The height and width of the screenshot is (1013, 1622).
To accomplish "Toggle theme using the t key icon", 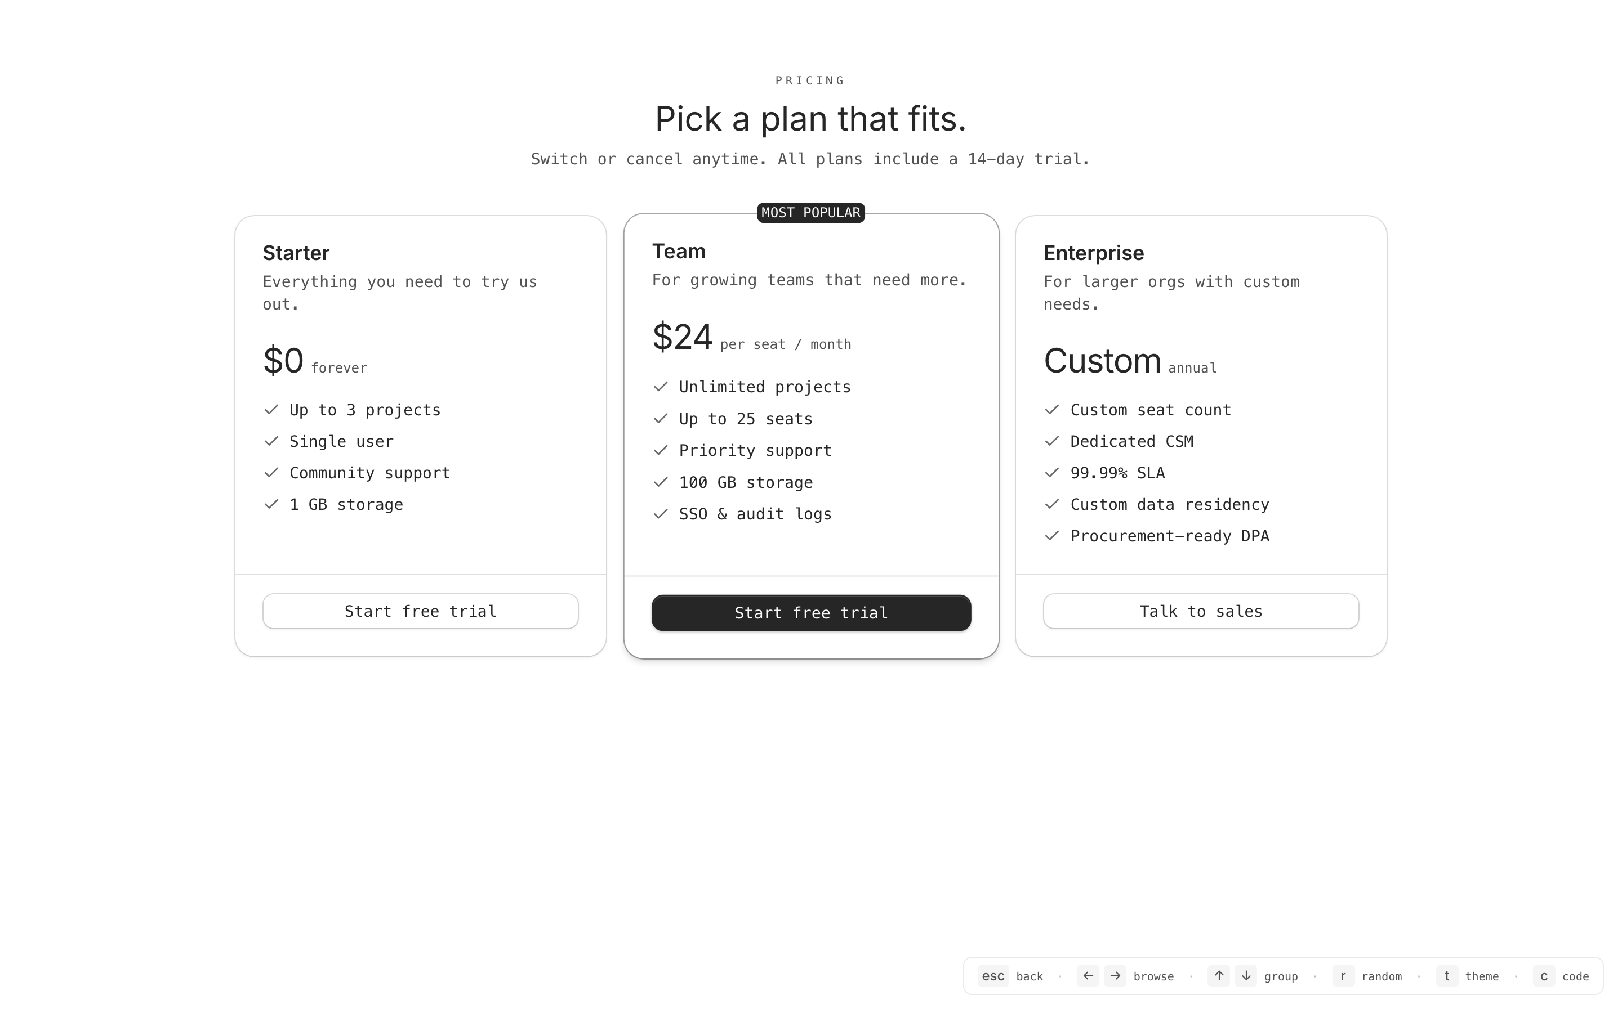I will (x=1446, y=976).
